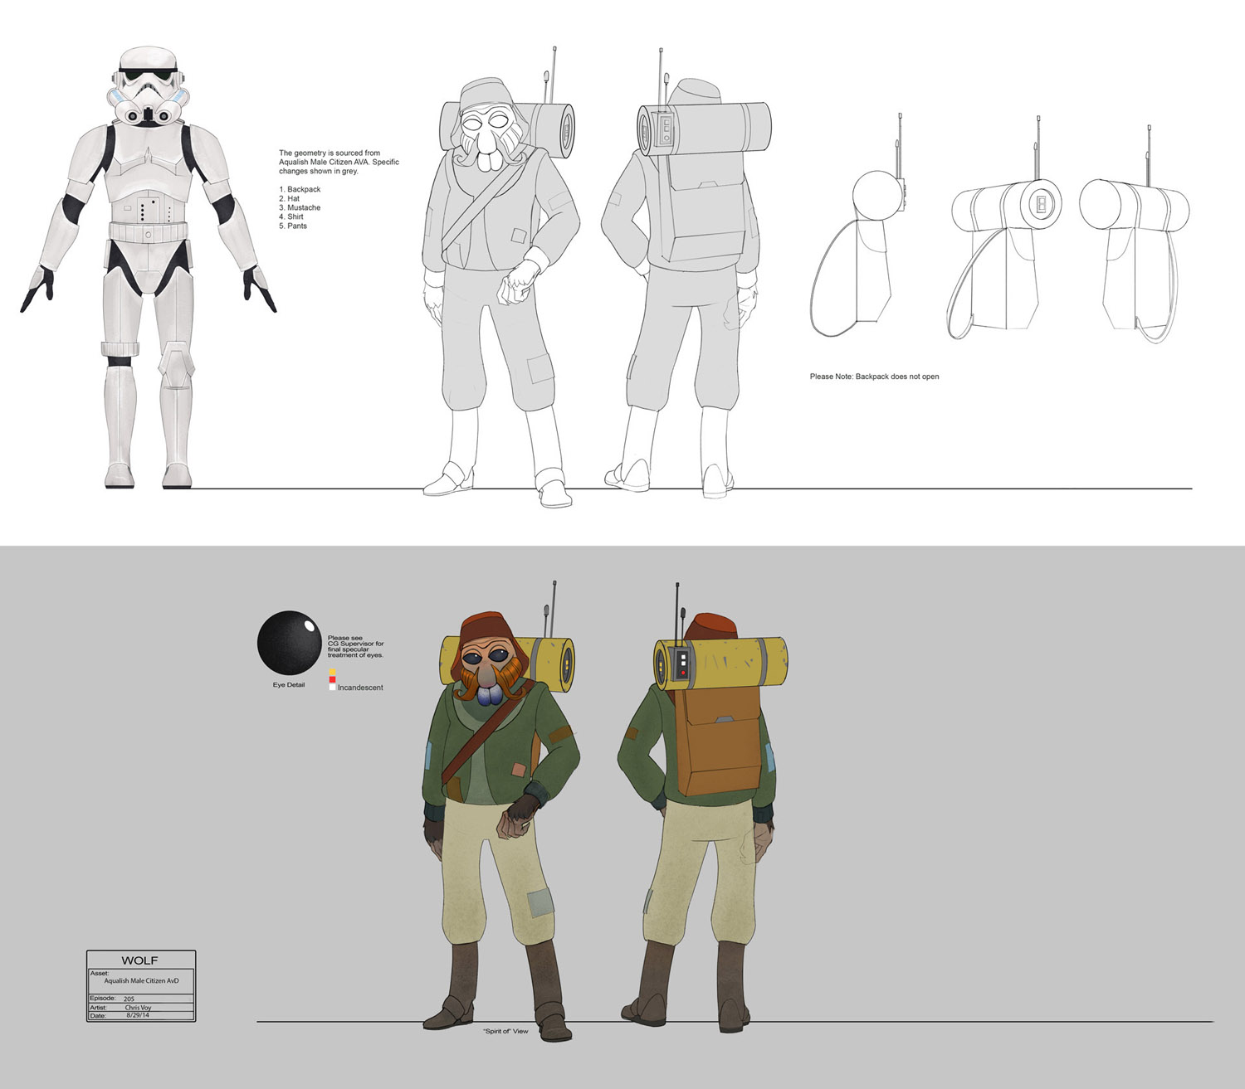Image resolution: width=1245 pixels, height=1089 pixels.
Task: Click the '"Spirit of" View' caption
Action: 505,1031
